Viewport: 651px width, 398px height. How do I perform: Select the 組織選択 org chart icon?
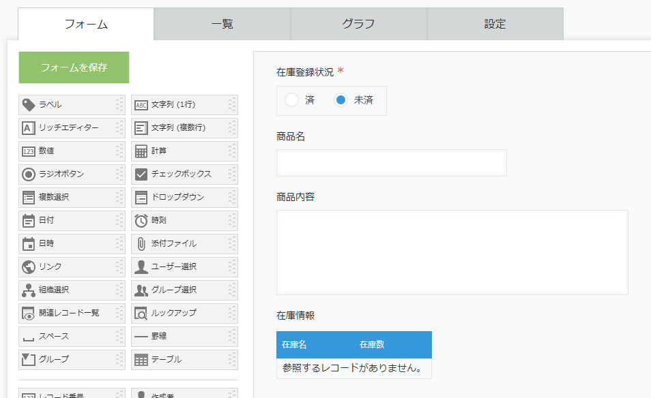(29, 290)
